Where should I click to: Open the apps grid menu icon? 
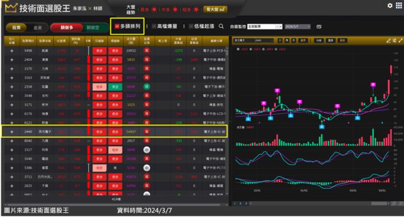click(x=398, y=6)
